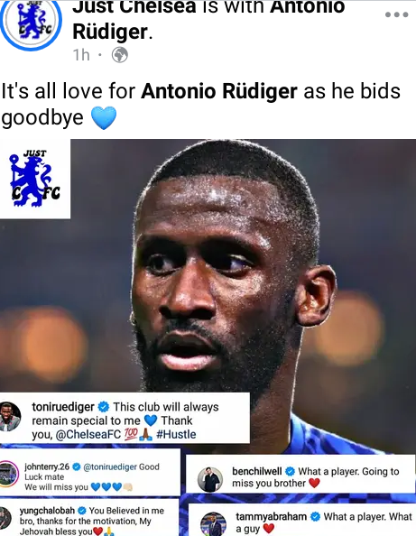The height and width of the screenshot is (536, 416).
Task: Click toniruediger's profile avatar
Action: coord(10,417)
